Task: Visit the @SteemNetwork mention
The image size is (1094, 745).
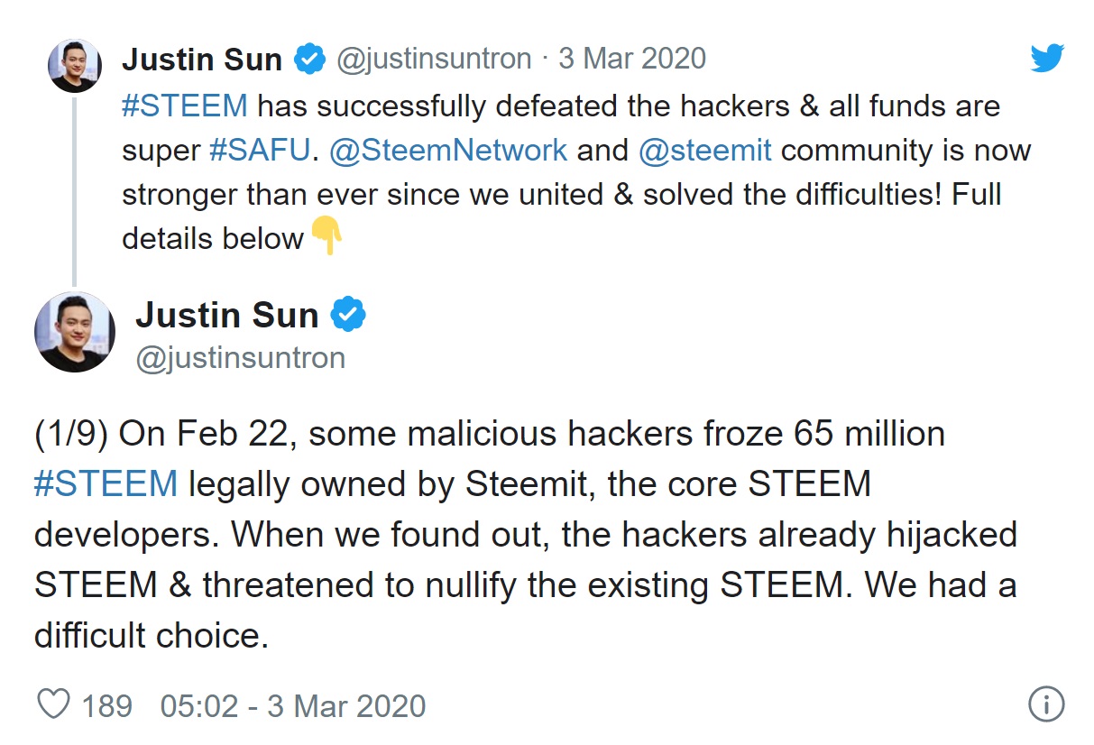Action: (x=448, y=150)
